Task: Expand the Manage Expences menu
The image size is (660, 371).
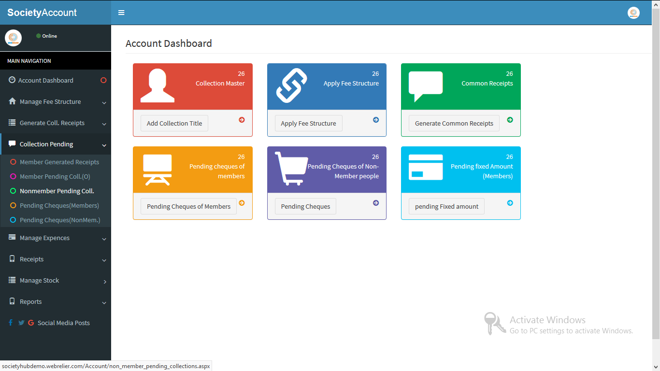Action: pos(44,238)
